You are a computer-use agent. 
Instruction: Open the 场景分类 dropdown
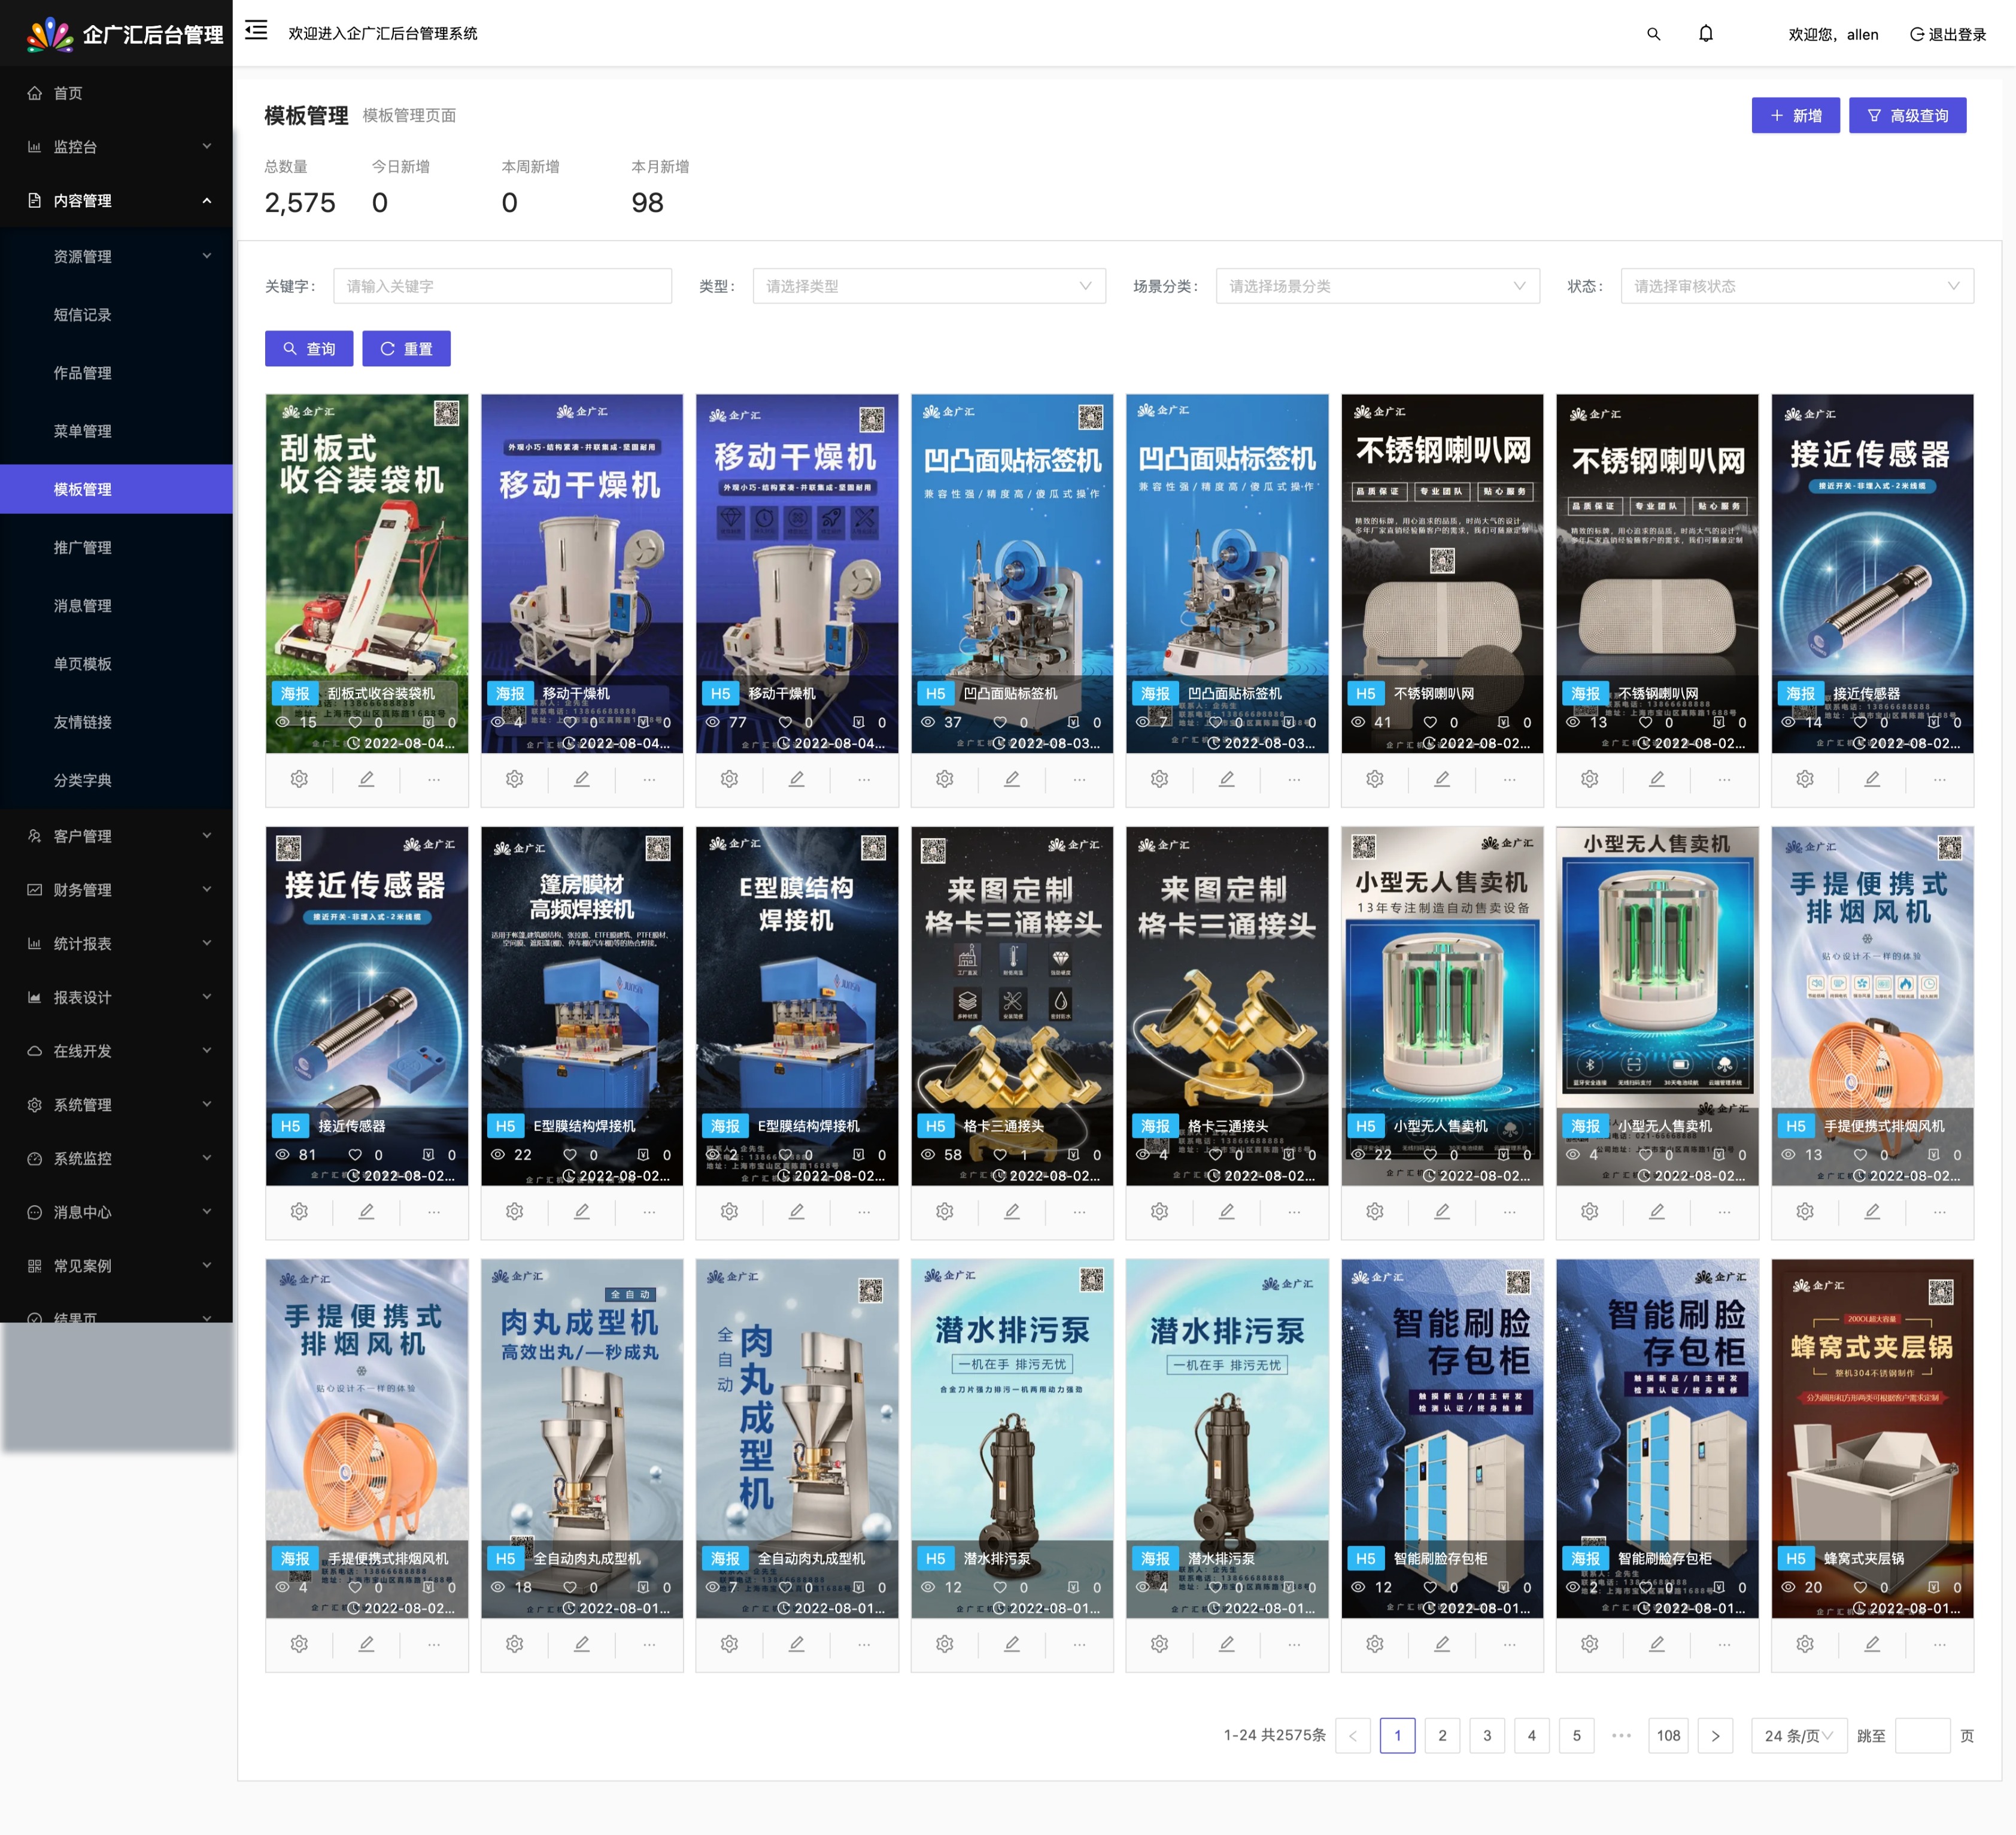pyautogui.click(x=1377, y=286)
